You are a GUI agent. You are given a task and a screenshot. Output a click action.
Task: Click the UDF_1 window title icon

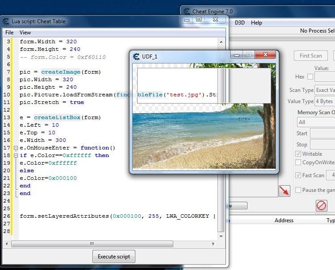pos(136,56)
